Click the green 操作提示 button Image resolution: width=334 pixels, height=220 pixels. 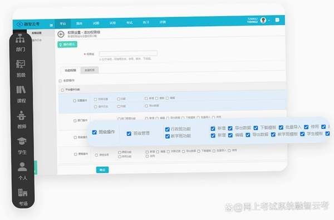click(x=67, y=45)
